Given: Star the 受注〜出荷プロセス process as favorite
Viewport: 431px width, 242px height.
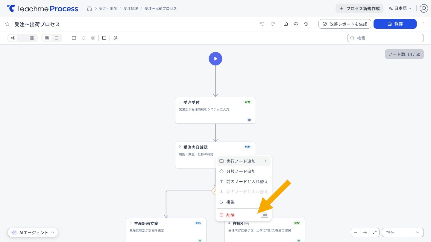Looking at the screenshot, I should pos(7,24).
